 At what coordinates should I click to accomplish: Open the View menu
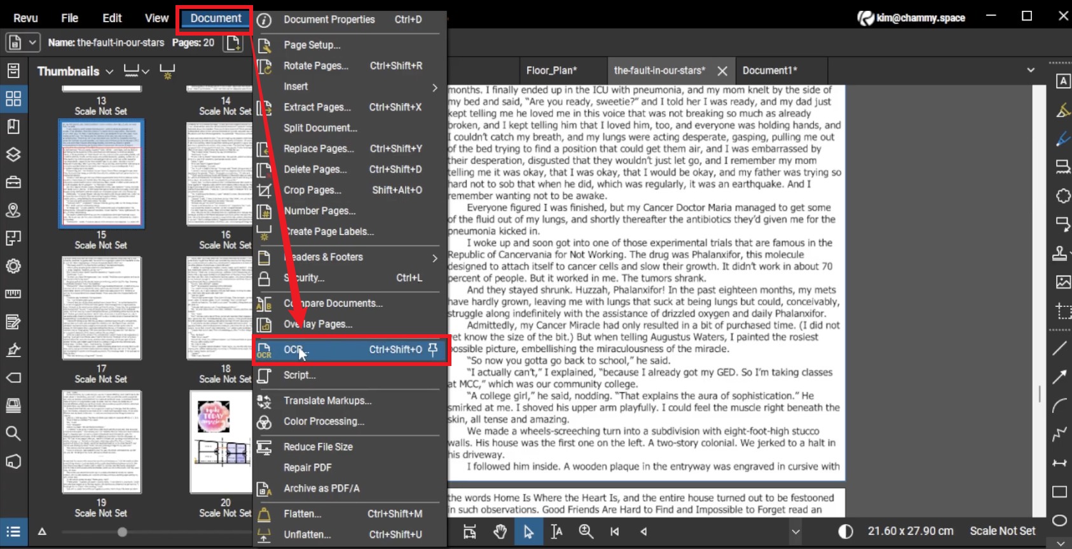[x=156, y=18]
